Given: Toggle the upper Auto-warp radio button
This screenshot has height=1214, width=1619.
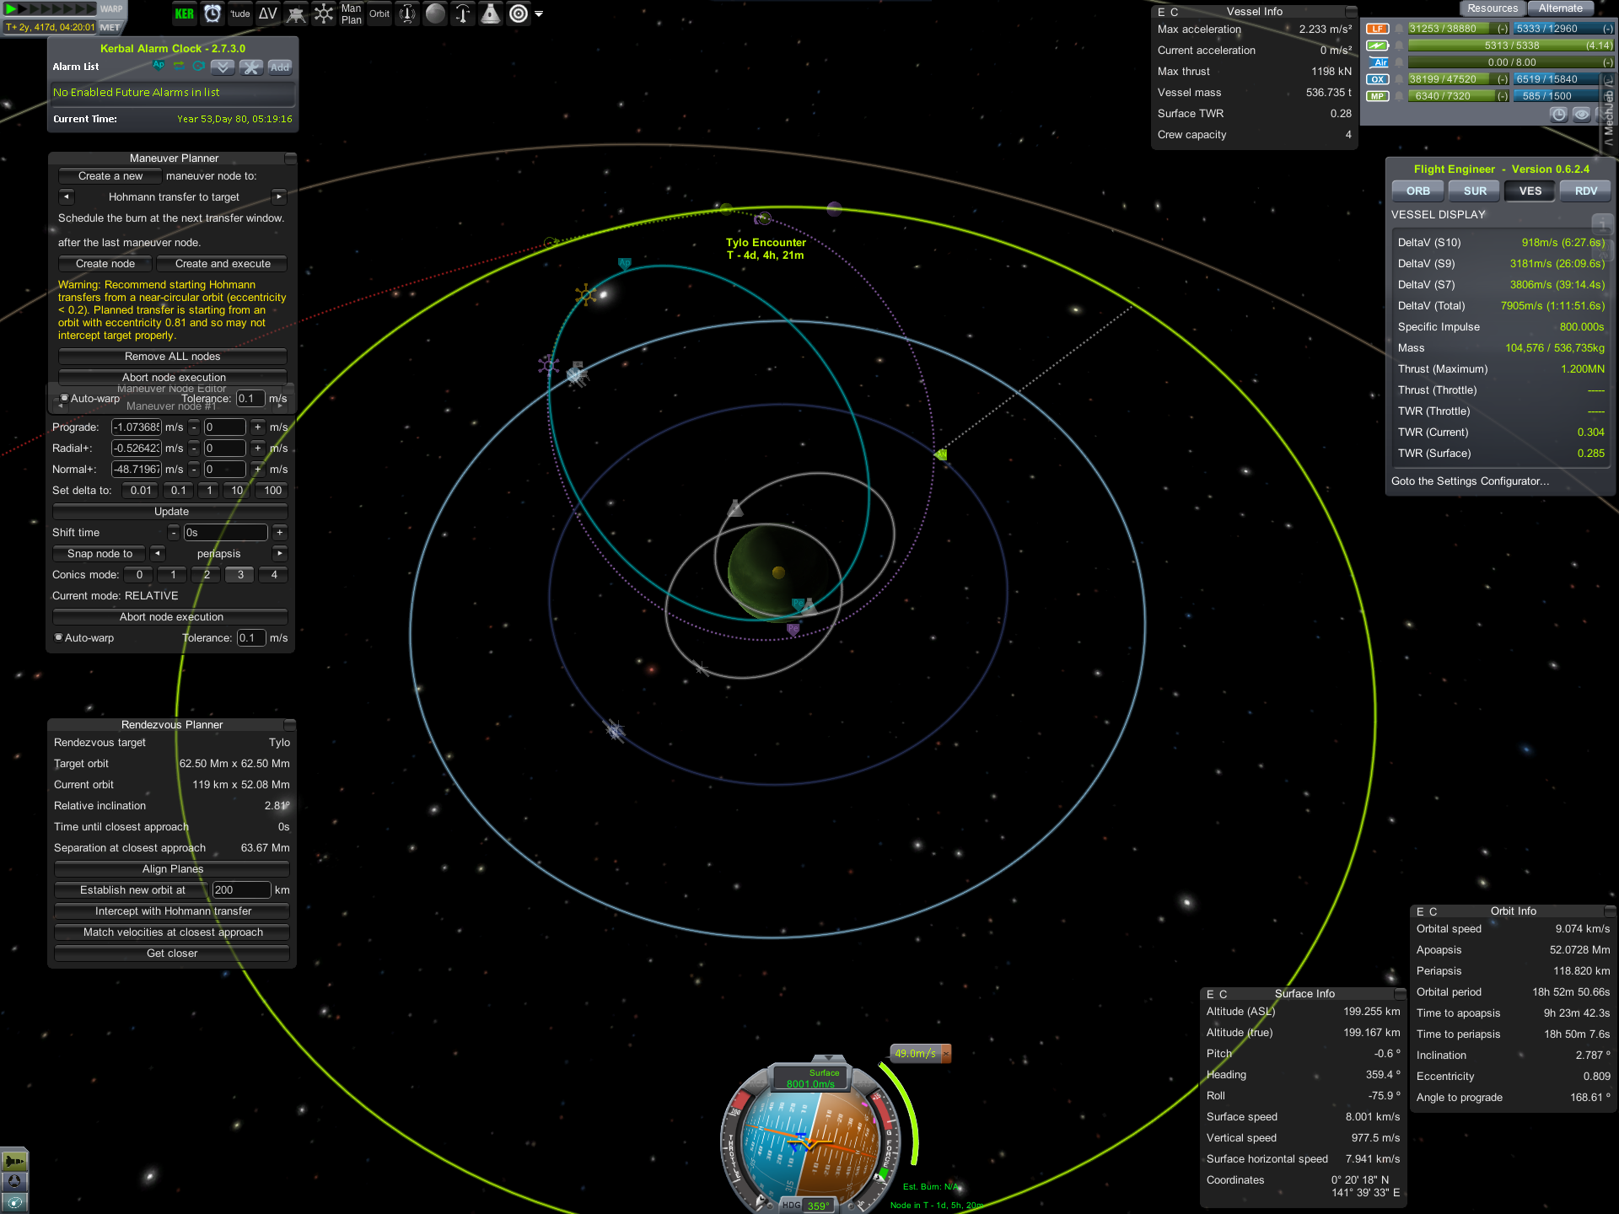Looking at the screenshot, I should coord(64,398).
